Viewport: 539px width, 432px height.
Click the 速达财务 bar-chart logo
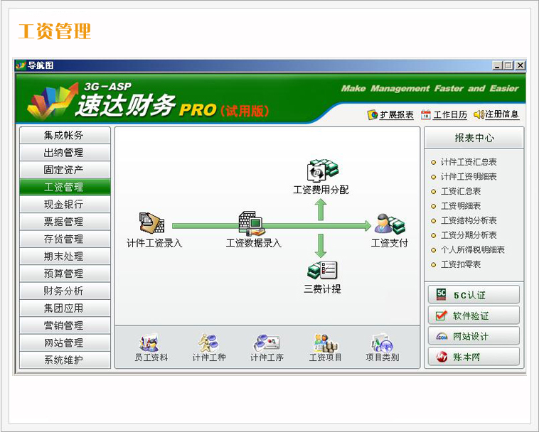pos(53,100)
